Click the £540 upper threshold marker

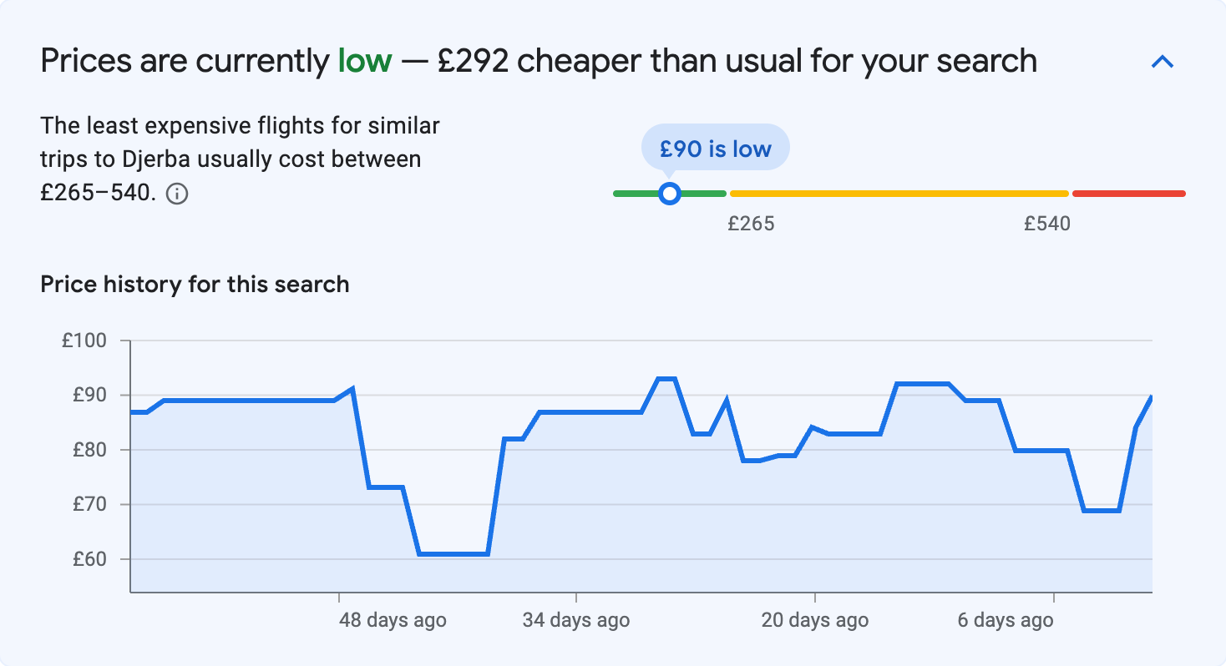[x=1046, y=223]
